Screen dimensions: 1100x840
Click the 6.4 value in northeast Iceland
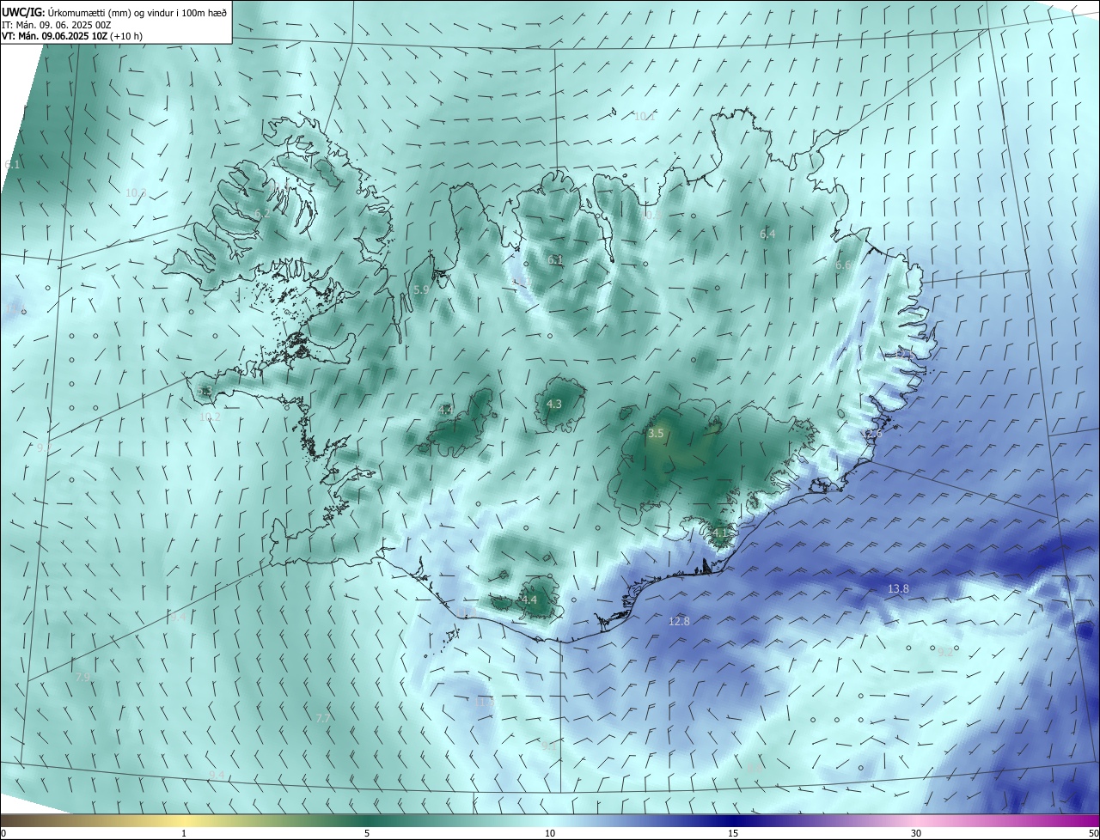coord(767,234)
